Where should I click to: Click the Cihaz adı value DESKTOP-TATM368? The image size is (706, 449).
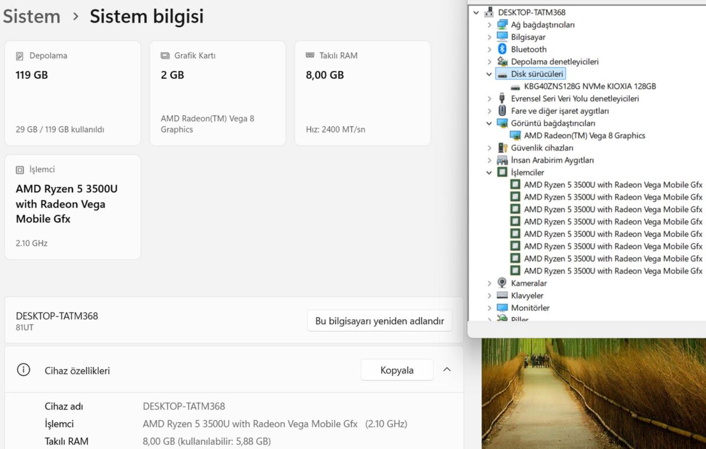[x=184, y=406]
